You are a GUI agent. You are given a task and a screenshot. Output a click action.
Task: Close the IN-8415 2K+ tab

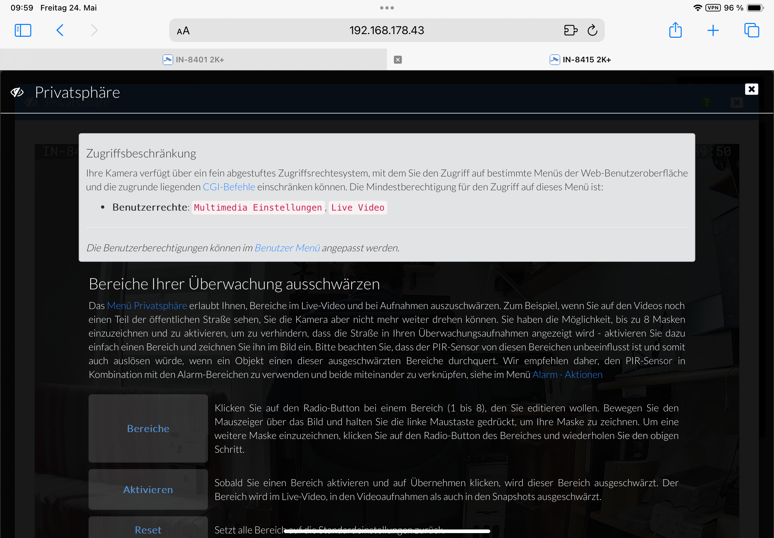pyautogui.click(x=397, y=60)
